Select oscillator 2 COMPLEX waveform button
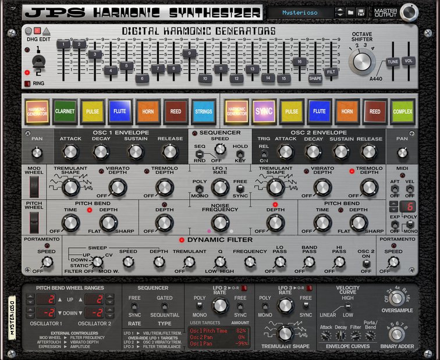The image size is (440, 360). [x=403, y=111]
